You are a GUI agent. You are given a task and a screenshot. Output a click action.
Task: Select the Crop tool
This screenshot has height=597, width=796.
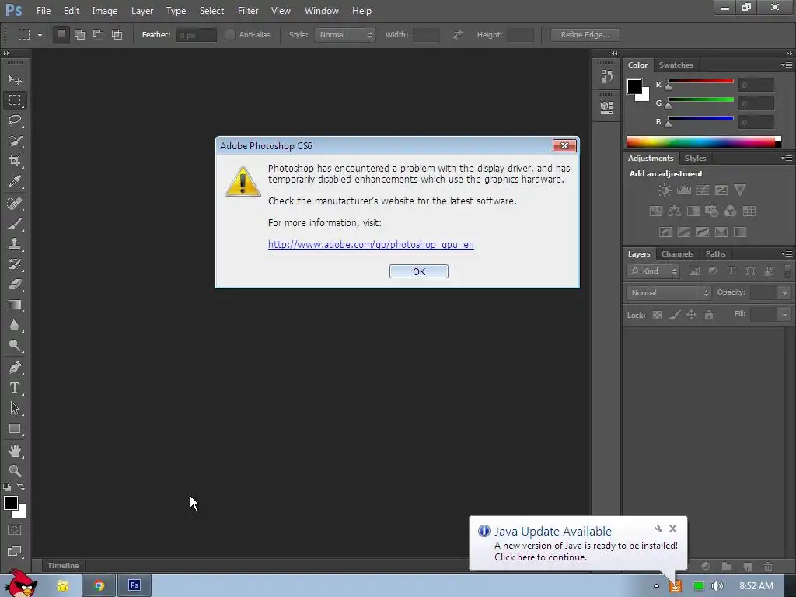[x=15, y=161]
